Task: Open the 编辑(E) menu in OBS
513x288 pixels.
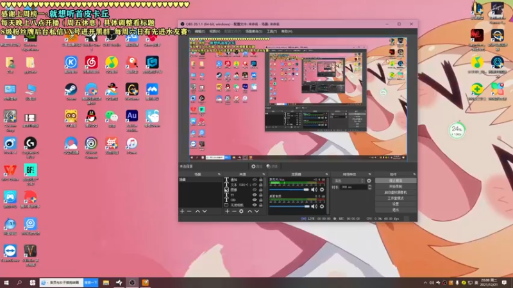Action: pos(199,31)
